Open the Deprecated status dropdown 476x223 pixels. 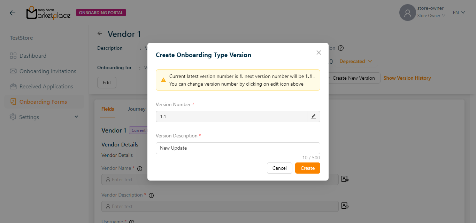(355, 62)
